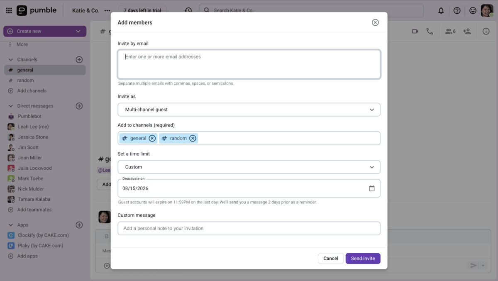Open calendar picker in Deactivate on field
Viewport: 498px width, 281px height.
(x=371, y=188)
